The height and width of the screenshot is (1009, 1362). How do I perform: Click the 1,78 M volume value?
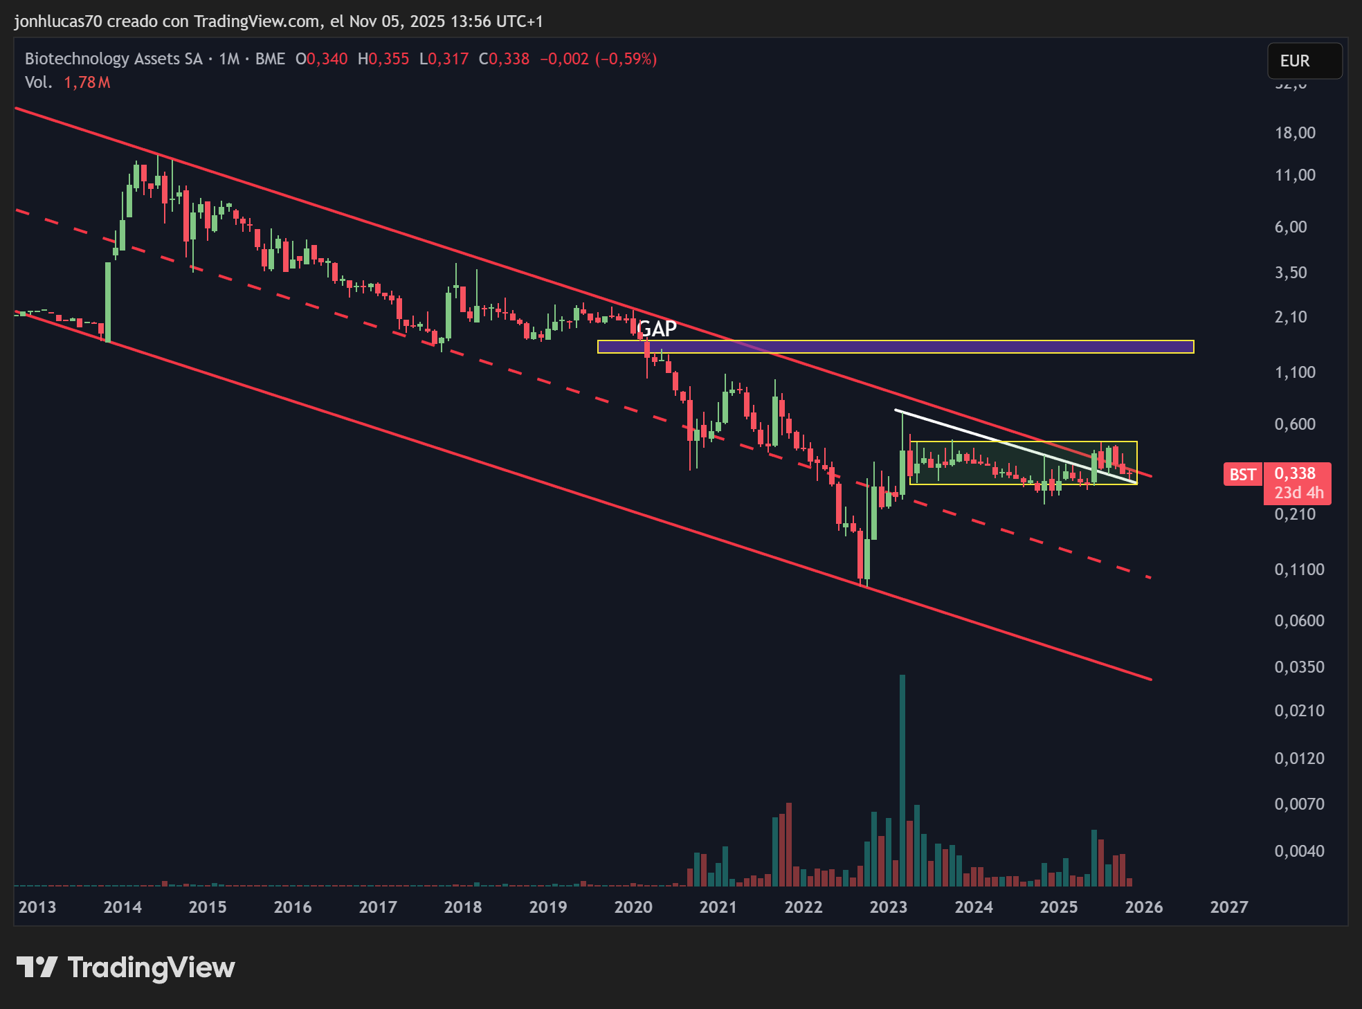pos(87,82)
